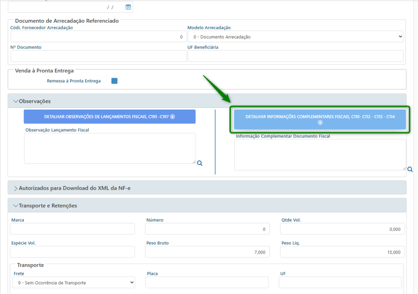Image resolution: width=418 pixels, height=294 pixels.
Task: Select the Peso Bruto field
Action: pos(207,252)
